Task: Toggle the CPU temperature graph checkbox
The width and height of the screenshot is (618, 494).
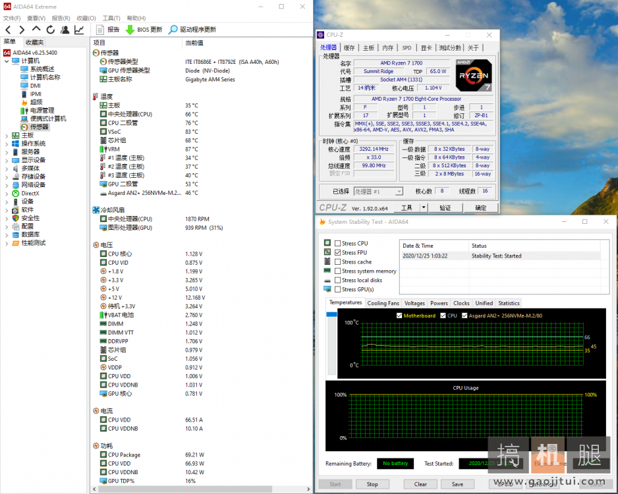Action: click(443, 316)
